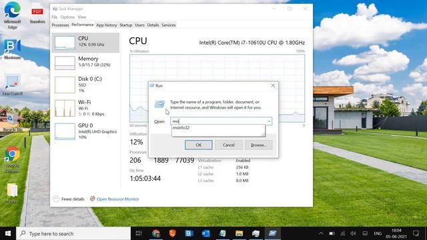Select CPU in the performance sidebar
This screenshot has width=427, height=240.
click(85, 43)
